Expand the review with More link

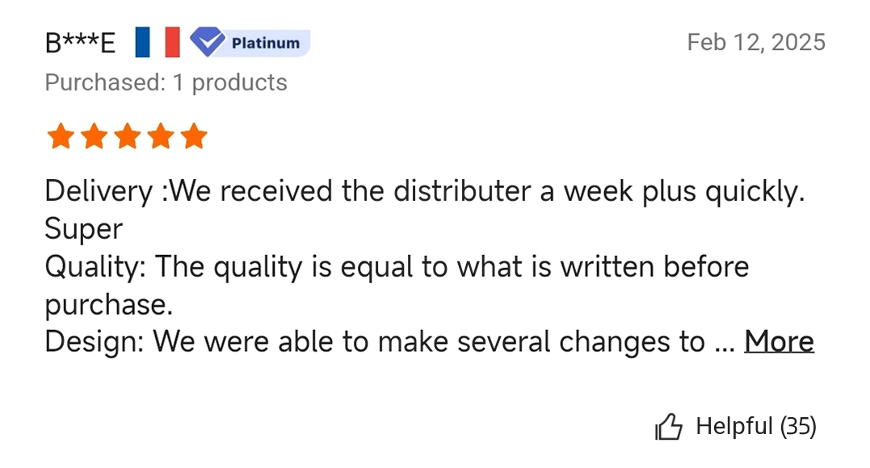pyautogui.click(x=779, y=341)
